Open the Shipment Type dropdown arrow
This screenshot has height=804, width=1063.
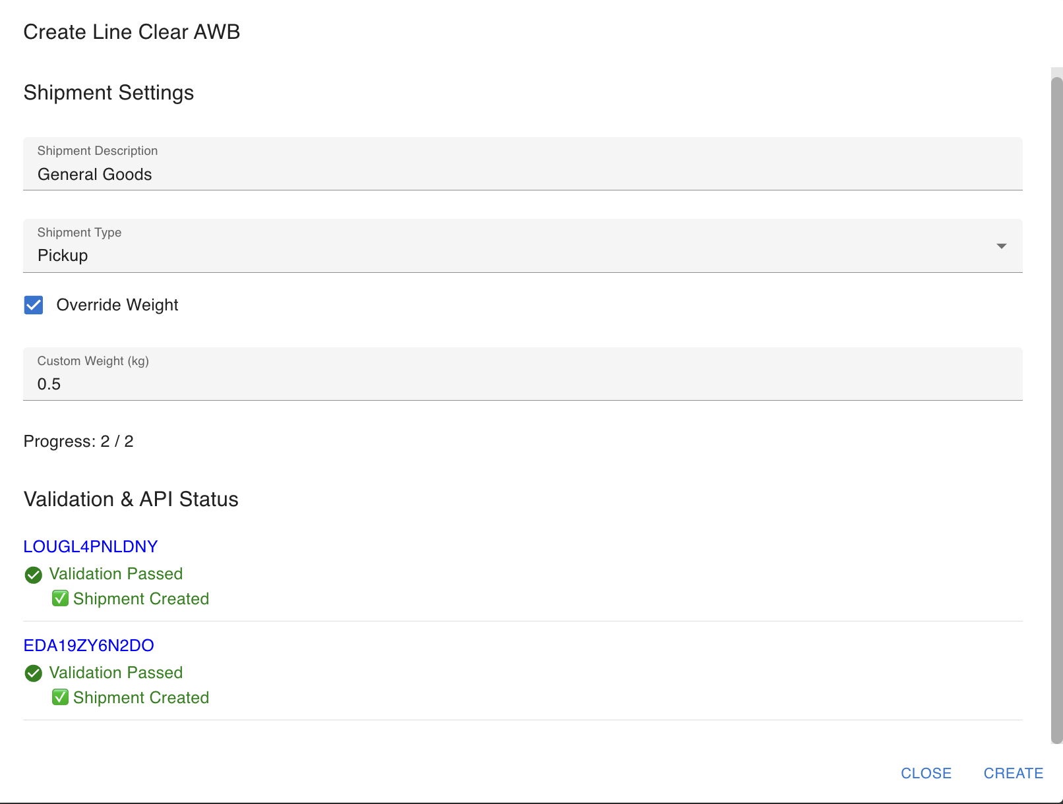1001,246
